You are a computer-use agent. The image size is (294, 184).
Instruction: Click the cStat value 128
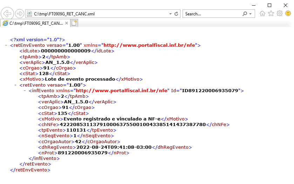44,74
